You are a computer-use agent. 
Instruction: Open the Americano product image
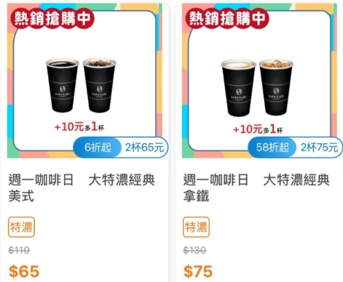[85, 81]
